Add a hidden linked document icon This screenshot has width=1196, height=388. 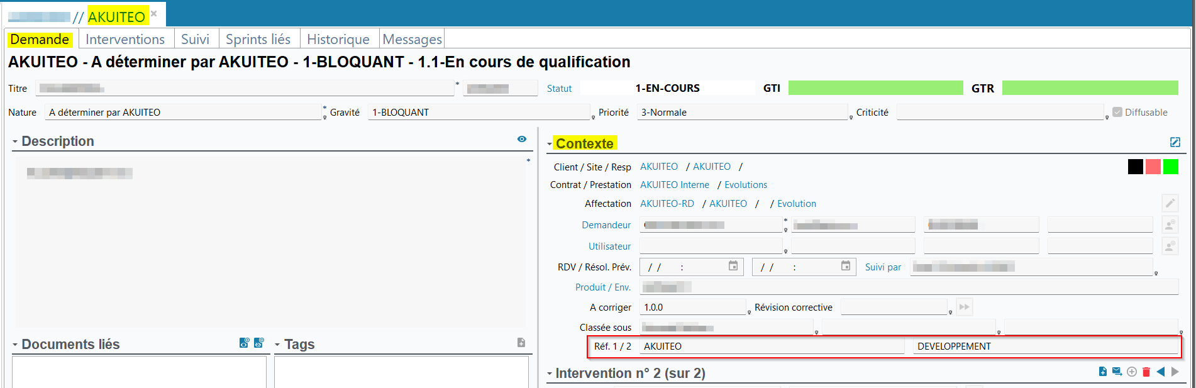point(258,343)
